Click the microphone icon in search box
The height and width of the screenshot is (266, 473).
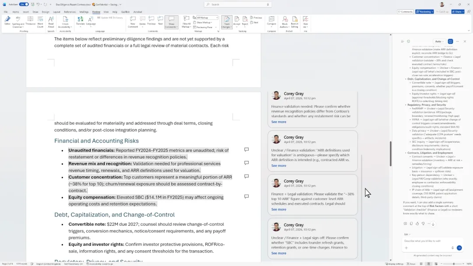coord(268,4)
